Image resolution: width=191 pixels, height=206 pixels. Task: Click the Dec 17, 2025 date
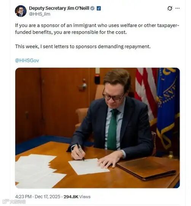(48, 197)
